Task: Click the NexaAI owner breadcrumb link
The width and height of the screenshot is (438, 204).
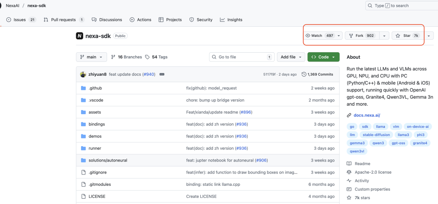Action: click(x=13, y=6)
